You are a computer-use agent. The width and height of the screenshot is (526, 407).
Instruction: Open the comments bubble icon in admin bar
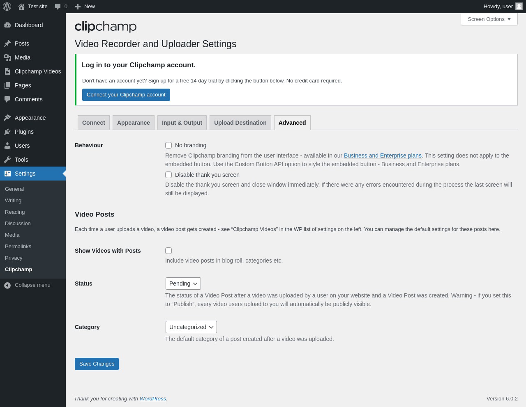[58, 7]
